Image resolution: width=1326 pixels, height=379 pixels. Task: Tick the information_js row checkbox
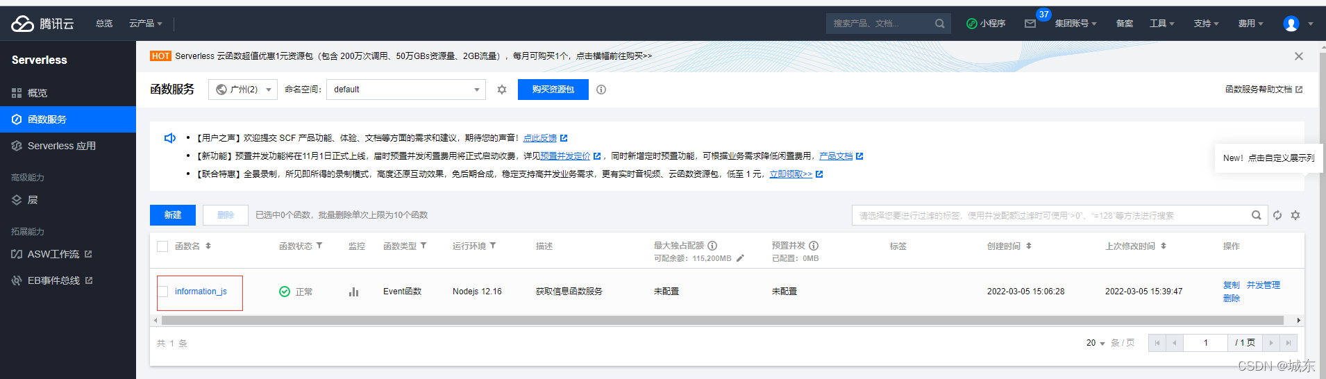pos(162,292)
